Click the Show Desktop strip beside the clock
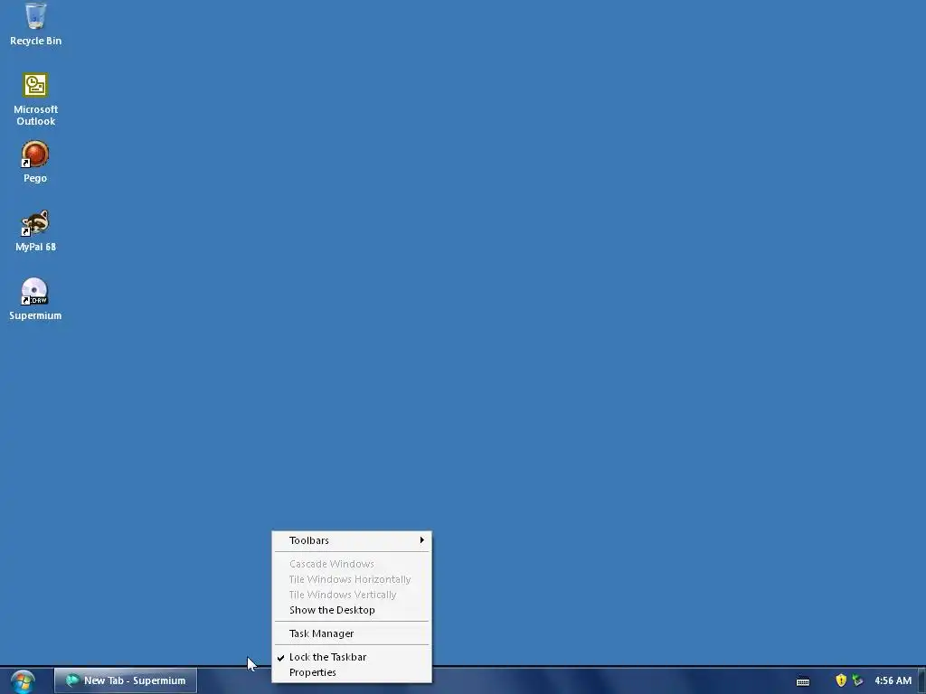926x694 pixels. tap(921, 681)
